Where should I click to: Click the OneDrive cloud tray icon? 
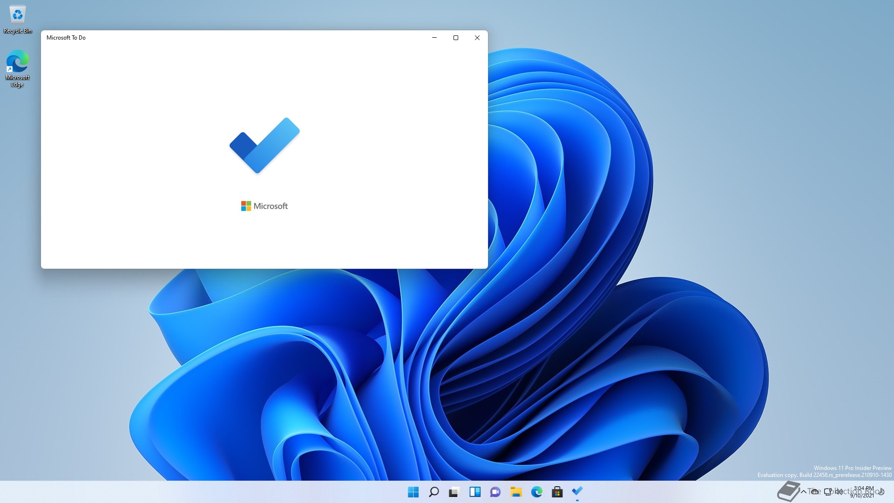click(x=815, y=492)
